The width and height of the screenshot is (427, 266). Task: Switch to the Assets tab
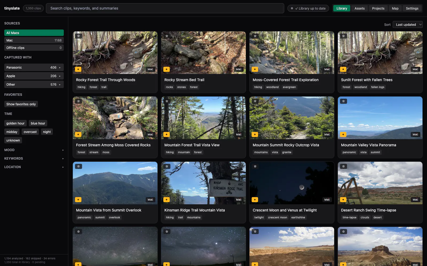[359, 8]
